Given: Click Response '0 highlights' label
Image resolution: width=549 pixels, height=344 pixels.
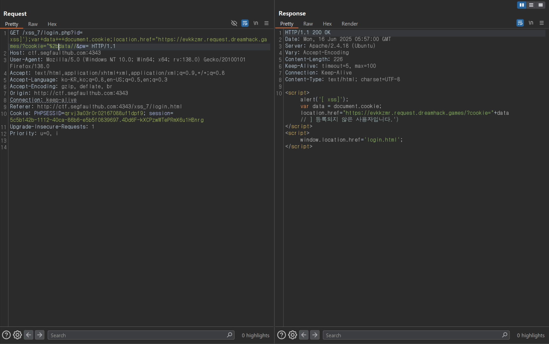Looking at the screenshot, I should (531, 335).
